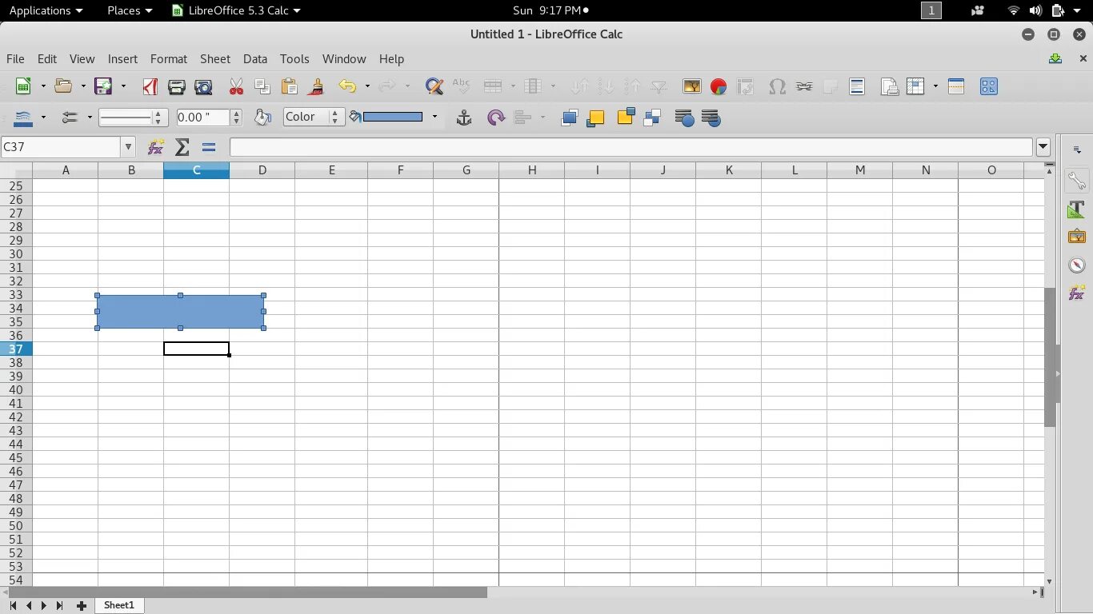The image size is (1093, 614).
Task: Click the yellow Back One icon
Action: [626, 118]
